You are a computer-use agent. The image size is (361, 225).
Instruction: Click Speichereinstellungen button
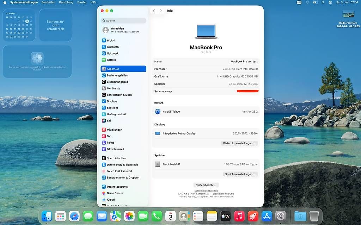240,174
